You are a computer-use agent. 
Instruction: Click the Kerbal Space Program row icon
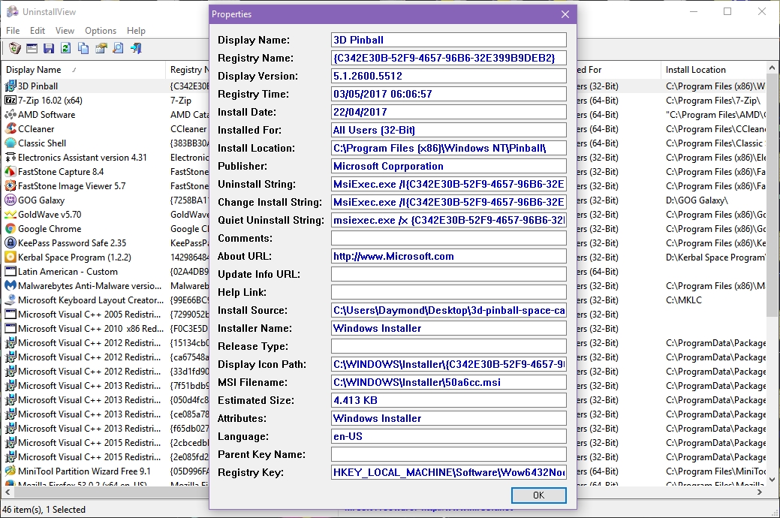coord(11,257)
